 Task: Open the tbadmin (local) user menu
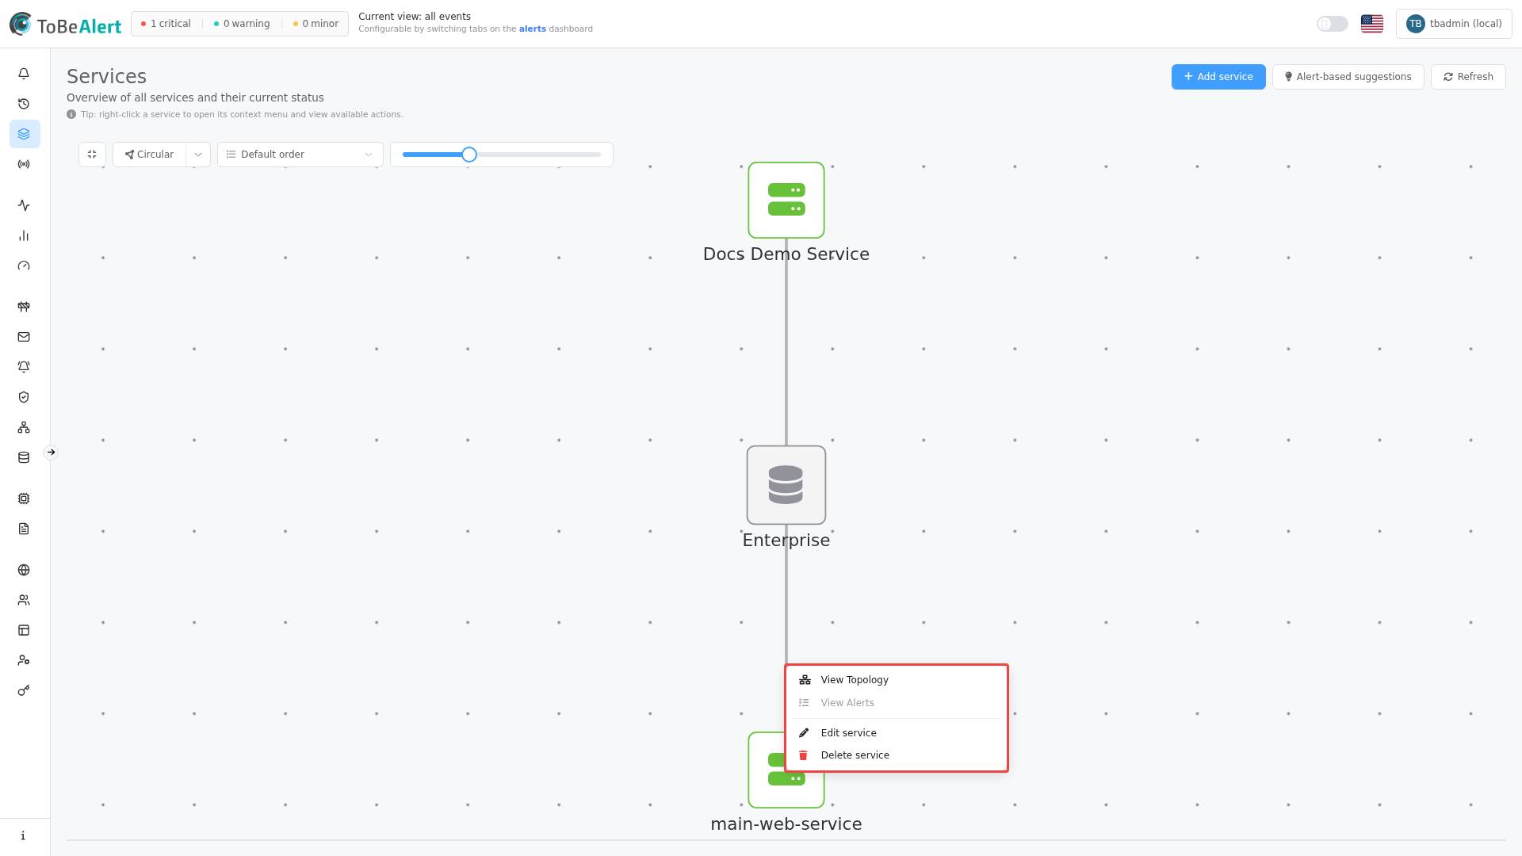[1454, 24]
